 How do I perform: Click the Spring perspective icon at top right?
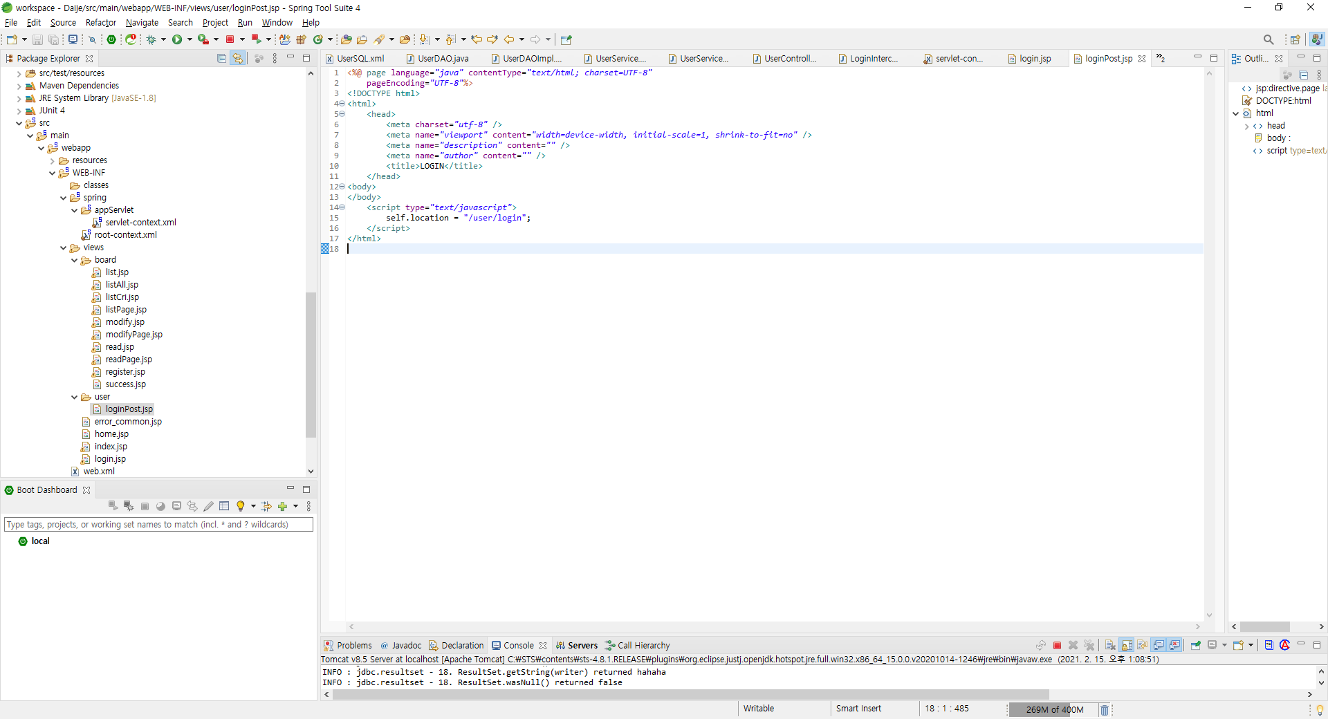click(1318, 39)
